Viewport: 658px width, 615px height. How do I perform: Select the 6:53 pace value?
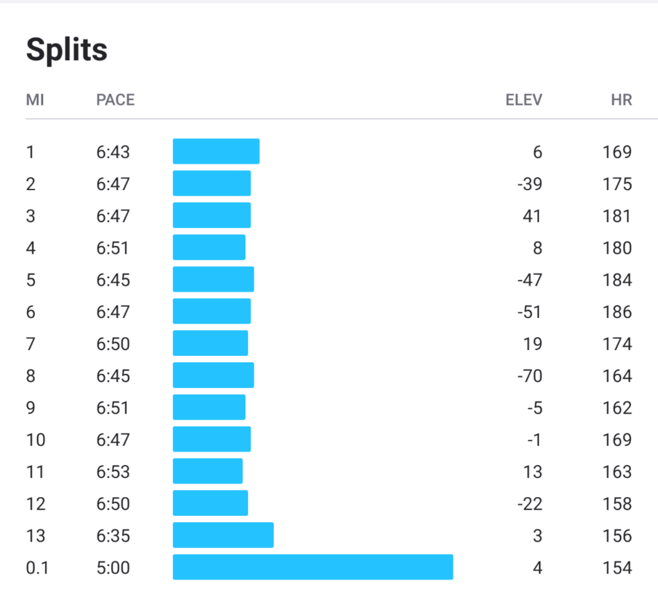pyautogui.click(x=113, y=472)
